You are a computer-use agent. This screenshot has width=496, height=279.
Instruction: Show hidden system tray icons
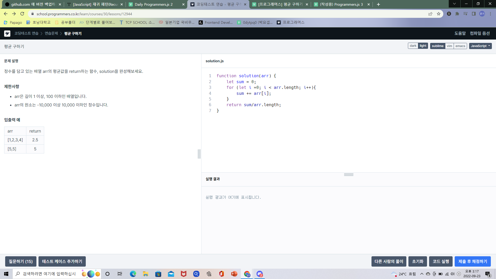(x=422, y=274)
